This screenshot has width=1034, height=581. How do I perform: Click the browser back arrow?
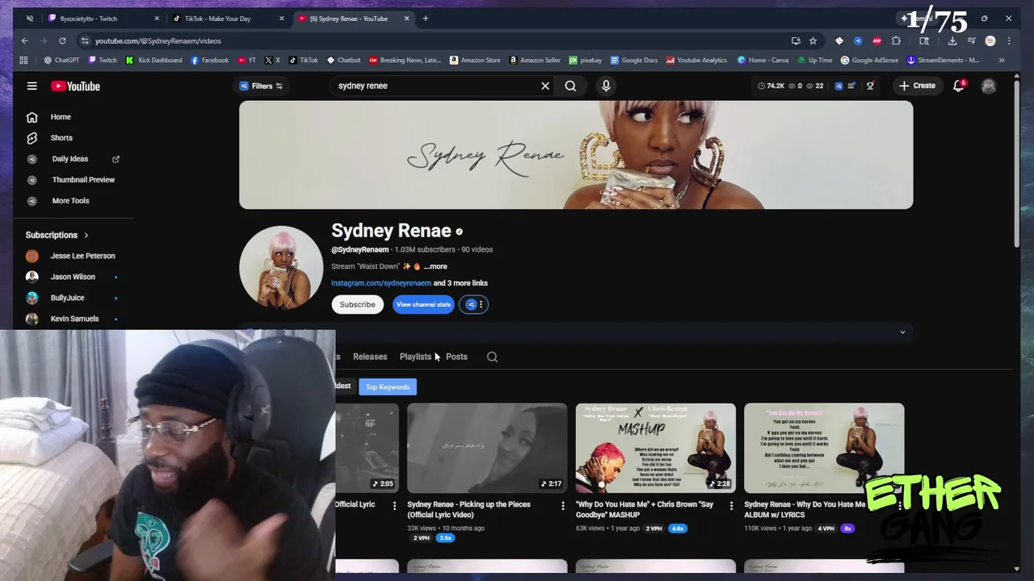coord(25,40)
